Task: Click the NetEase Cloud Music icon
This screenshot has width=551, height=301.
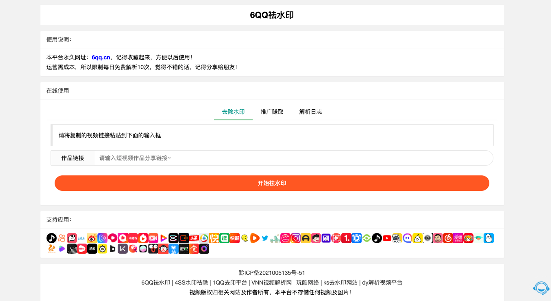Action: click(448, 238)
